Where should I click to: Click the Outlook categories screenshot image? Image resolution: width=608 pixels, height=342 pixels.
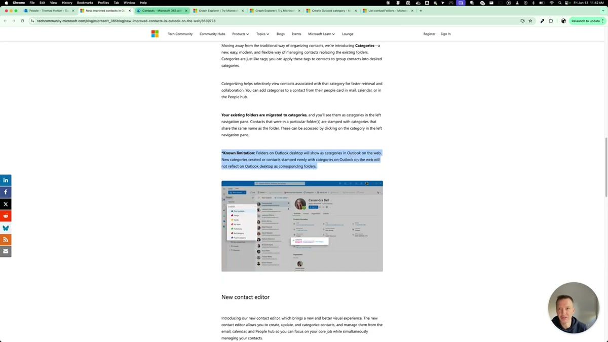[x=302, y=225]
